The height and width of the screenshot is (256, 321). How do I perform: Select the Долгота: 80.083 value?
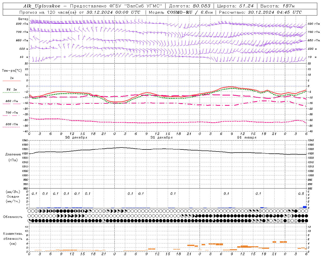click(x=190, y=6)
